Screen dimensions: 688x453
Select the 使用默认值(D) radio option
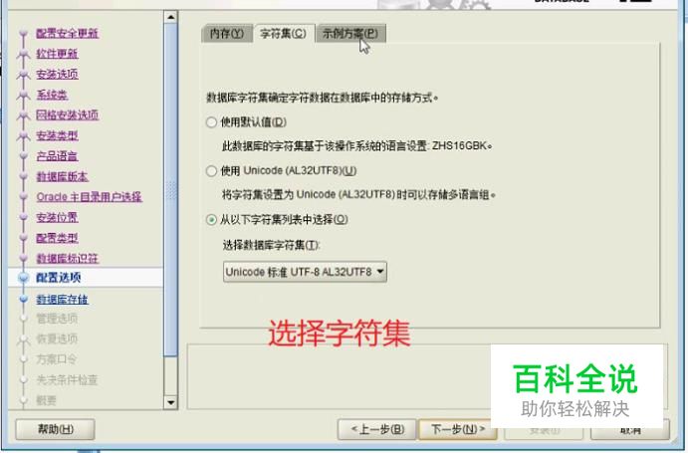[x=246, y=122]
